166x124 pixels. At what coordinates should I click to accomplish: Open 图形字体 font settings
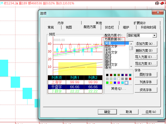146,75
